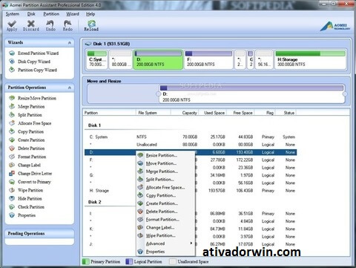
Task: Choose Create Partition... in context menu
Action: [165, 203]
